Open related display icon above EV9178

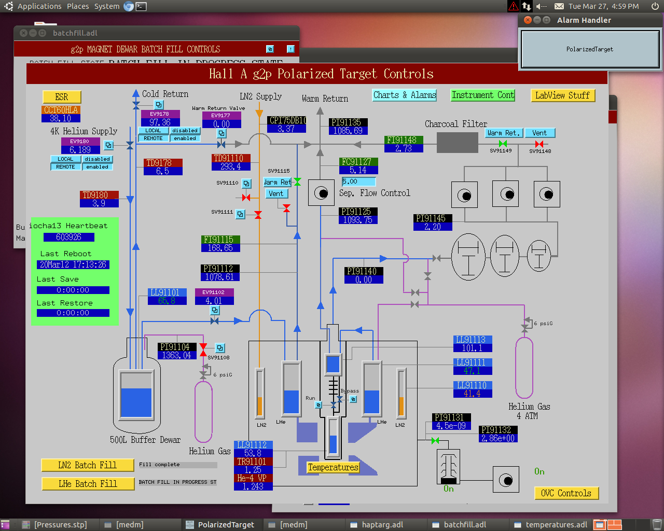tap(159, 105)
